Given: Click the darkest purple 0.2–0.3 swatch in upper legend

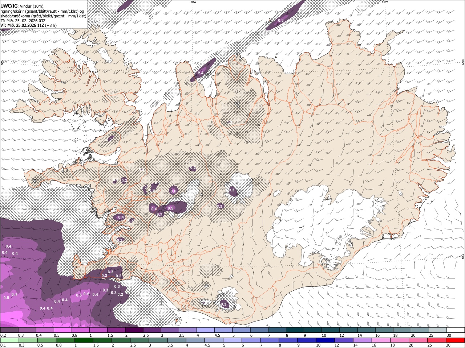Looking at the screenshot, I should tap(9, 330).
